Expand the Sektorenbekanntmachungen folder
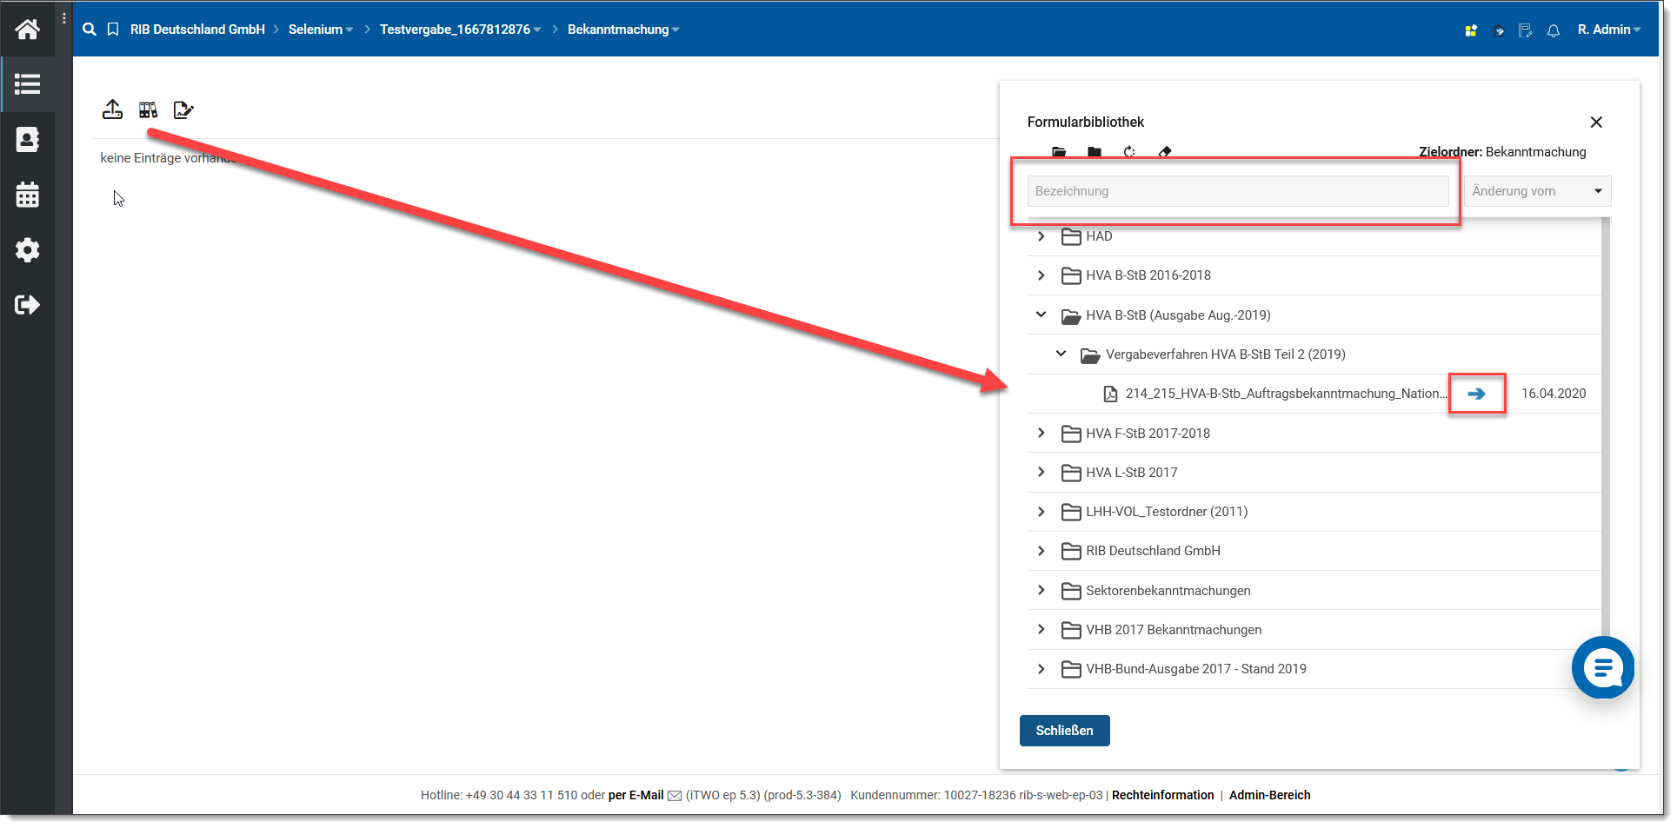 [1041, 591]
